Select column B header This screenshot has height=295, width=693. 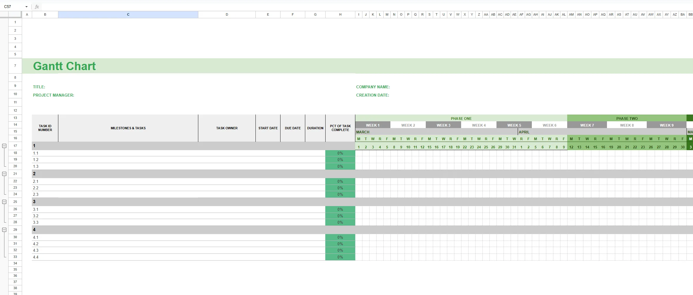pos(45,14)
